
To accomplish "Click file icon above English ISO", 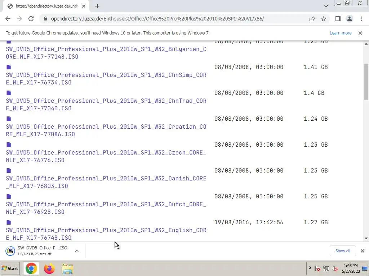I will 9,222.
